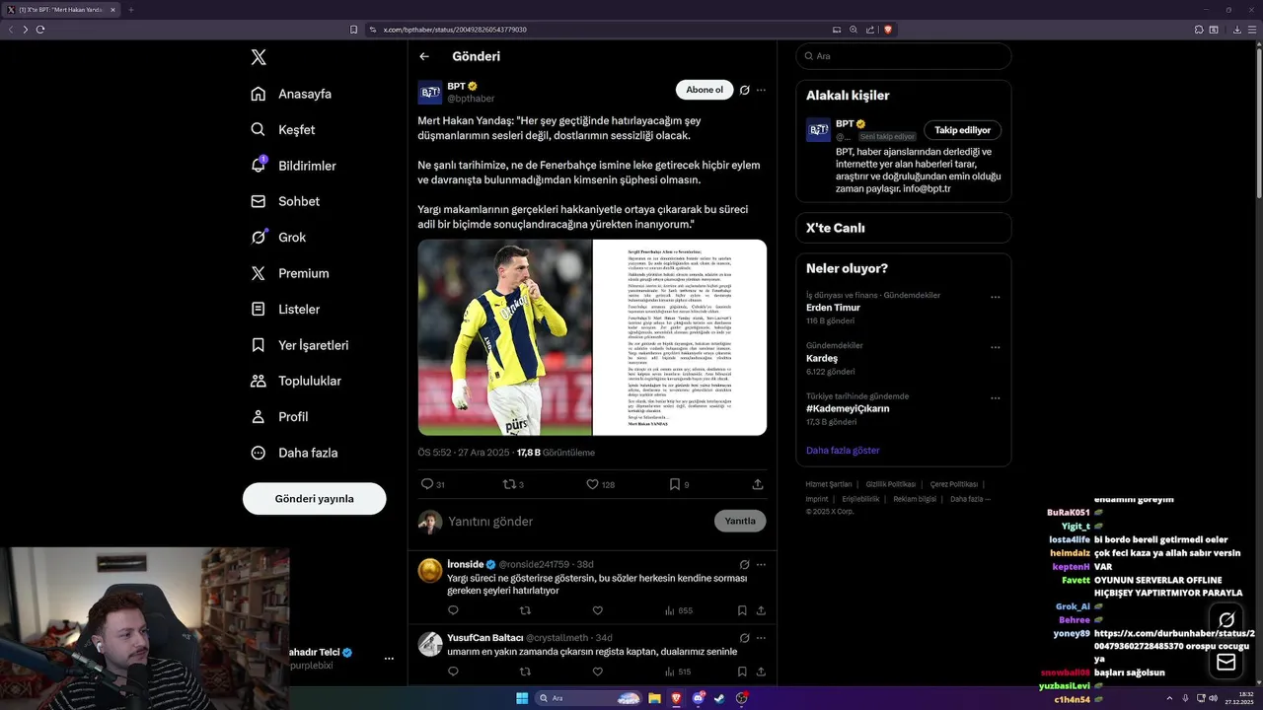Open Premium in the sidebar
Viewport: 1263px width, 710px height.
click(289, 273)
